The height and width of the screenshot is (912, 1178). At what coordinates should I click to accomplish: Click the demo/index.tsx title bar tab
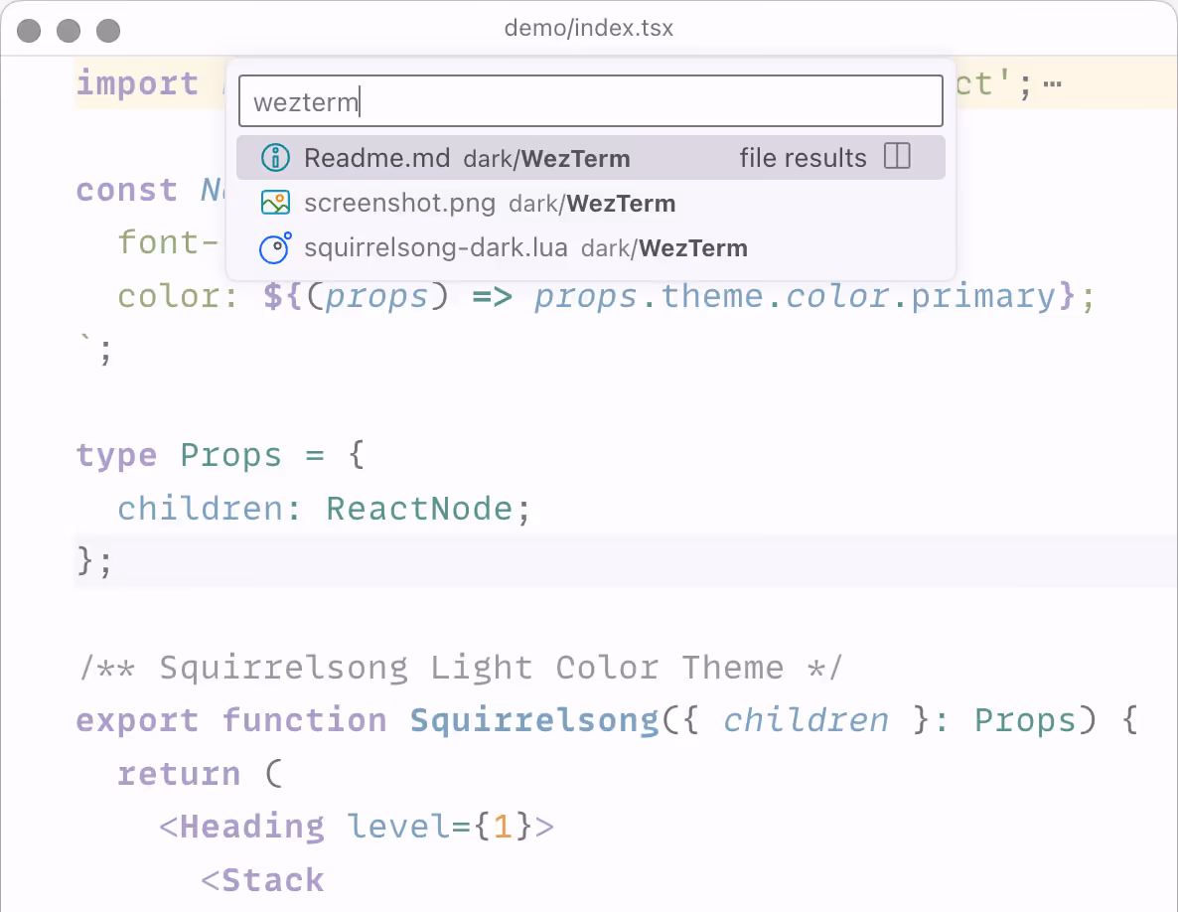tap(588, 29)
